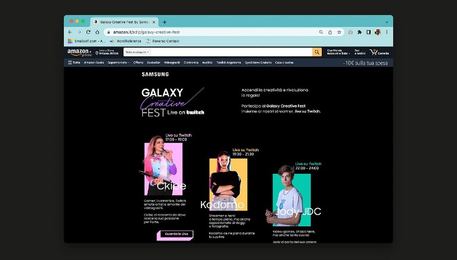Click the Galaxy Creative Fest logo

(x=173, y=102)
